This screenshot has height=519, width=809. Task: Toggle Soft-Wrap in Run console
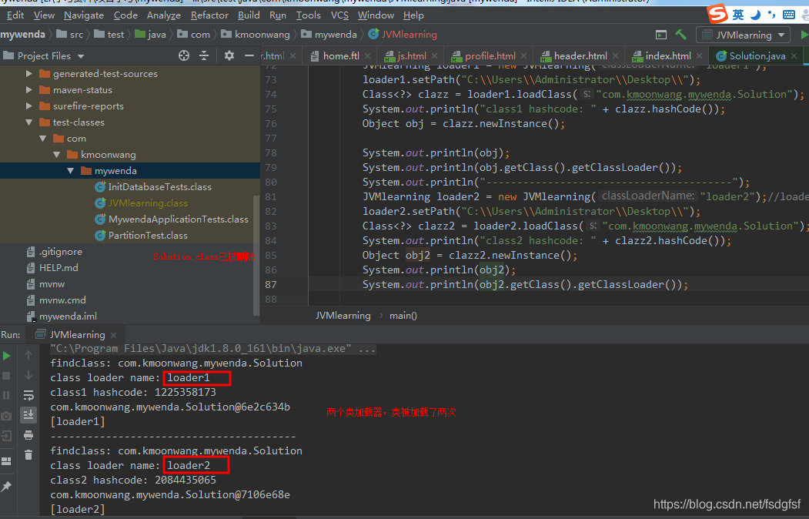click(x=28, y=395)
